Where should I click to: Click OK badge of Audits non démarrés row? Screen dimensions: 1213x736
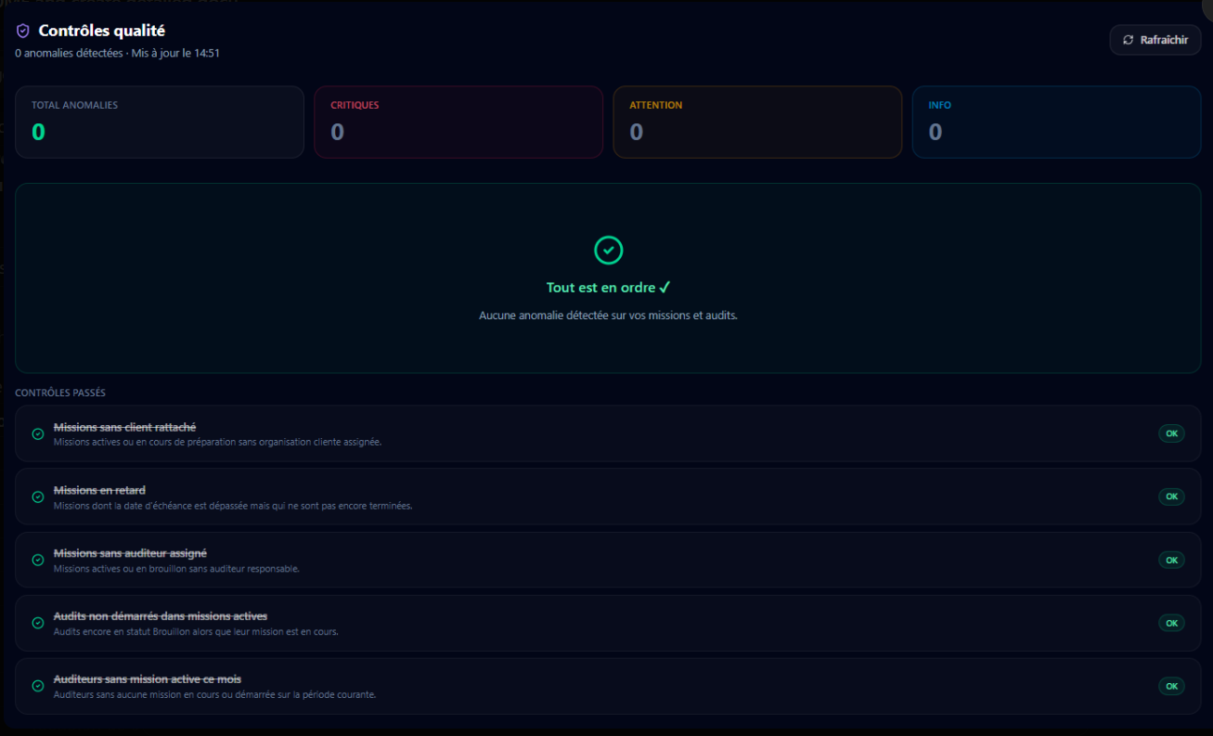click(x=1171, y=623)
